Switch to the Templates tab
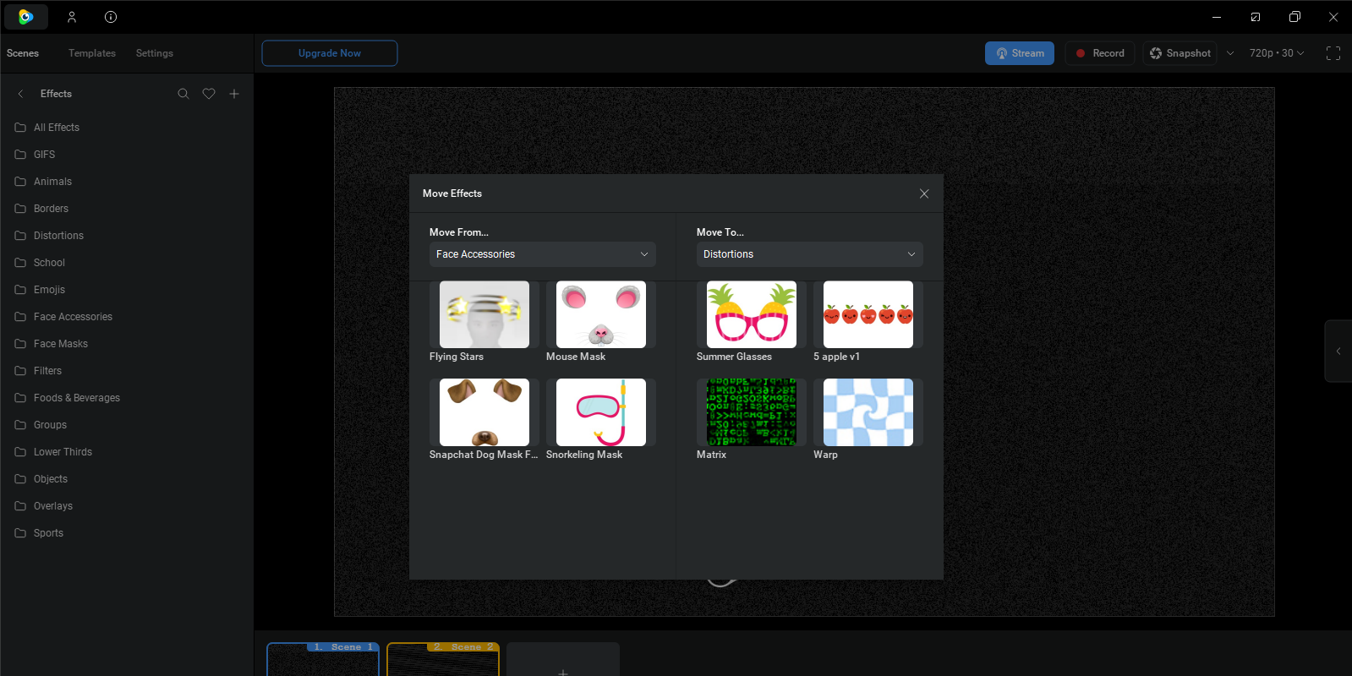Image resolution: width=1352 pixels, height=676 pixels. (x=92, y=53)
